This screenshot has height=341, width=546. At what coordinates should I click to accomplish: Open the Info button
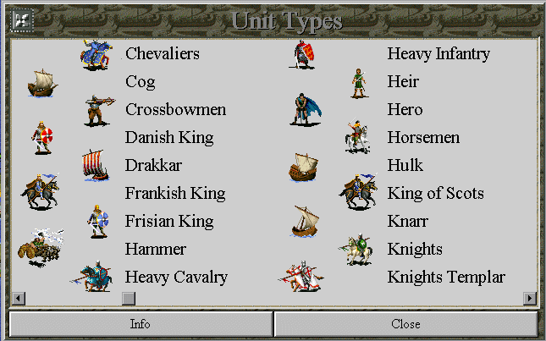141,324
